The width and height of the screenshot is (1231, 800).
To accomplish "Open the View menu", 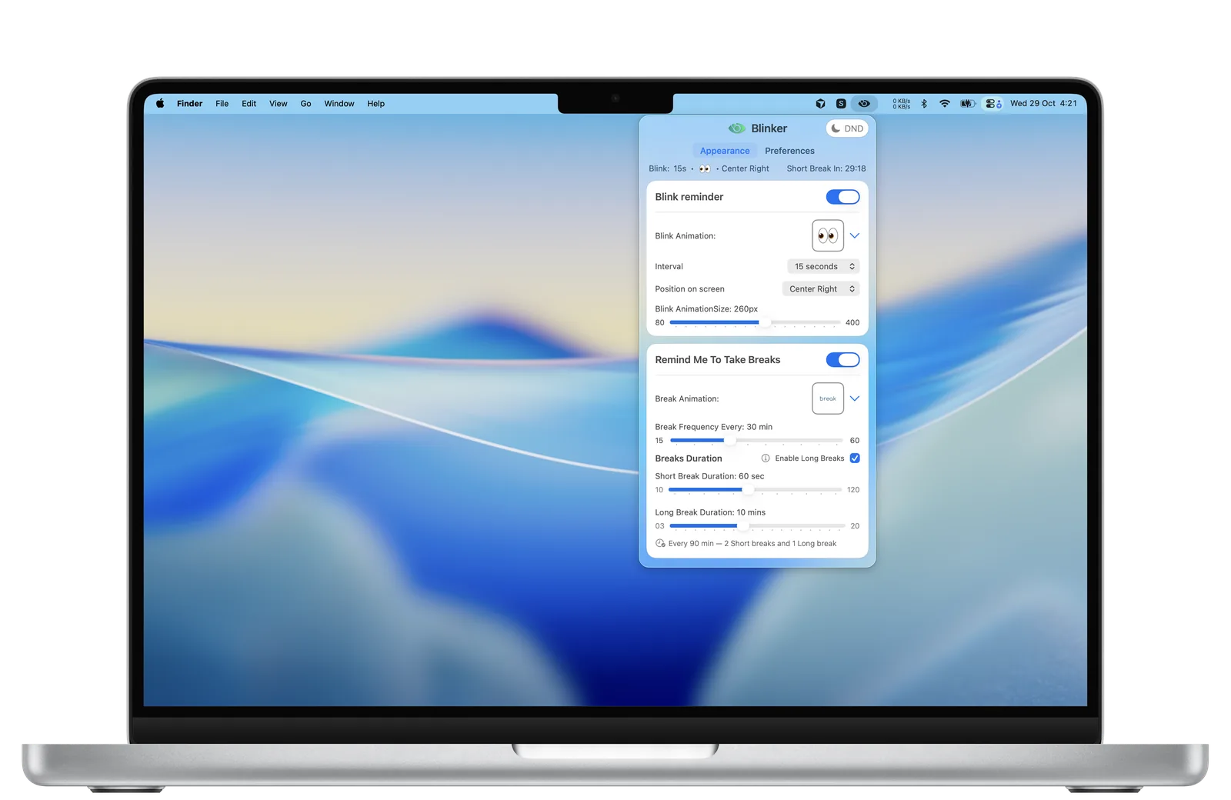I will coord(279,103).
